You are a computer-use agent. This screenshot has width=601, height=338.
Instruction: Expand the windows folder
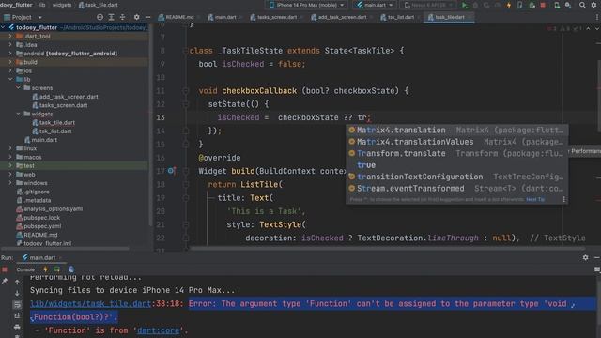click(10, 183)
